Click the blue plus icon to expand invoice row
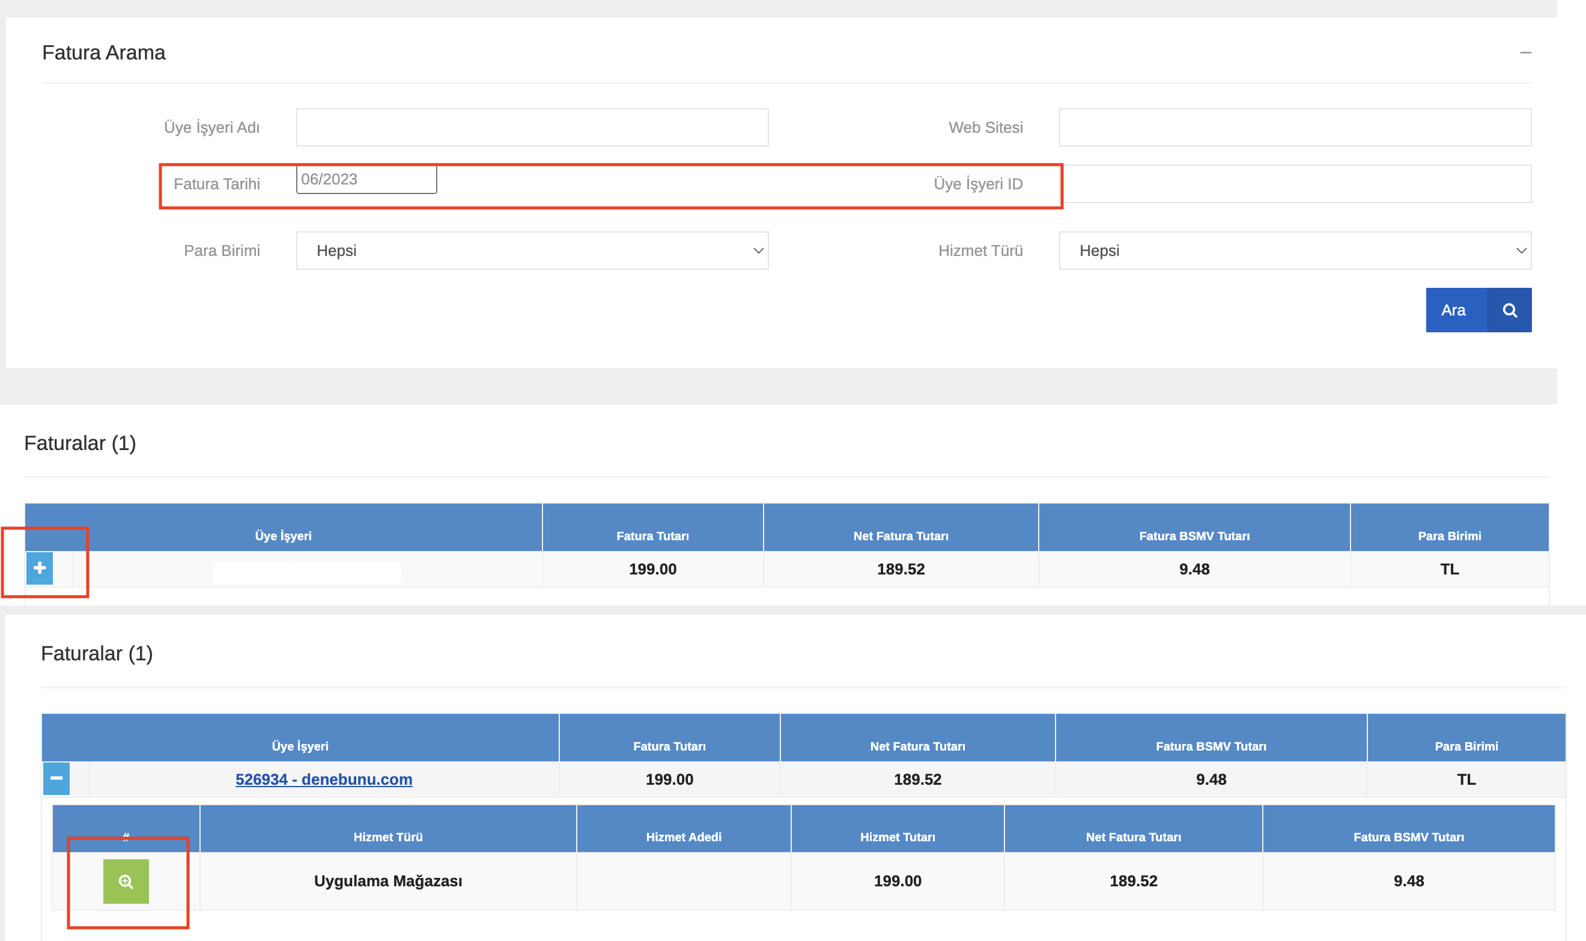The height and width of the screenshot is (941, 1586). click(39, 568)
